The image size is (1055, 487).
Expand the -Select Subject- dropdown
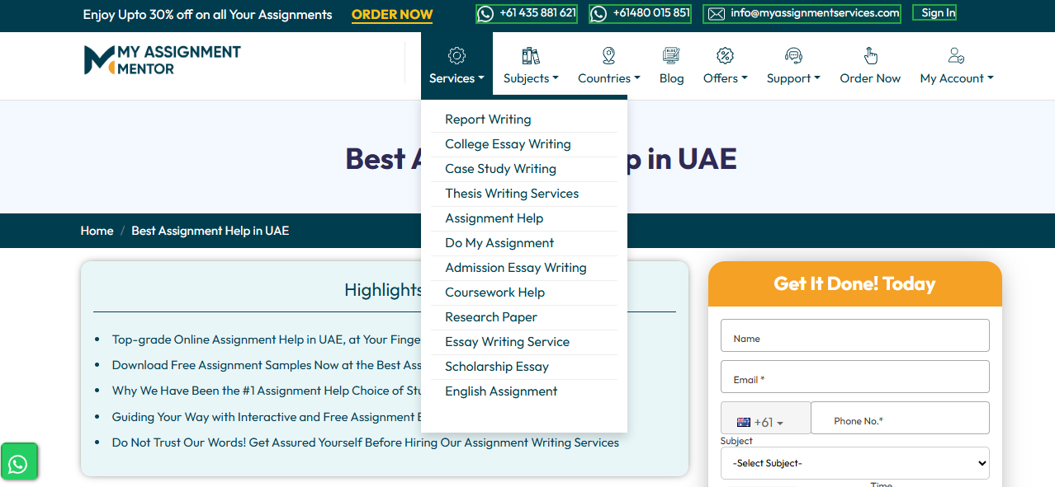854,463
